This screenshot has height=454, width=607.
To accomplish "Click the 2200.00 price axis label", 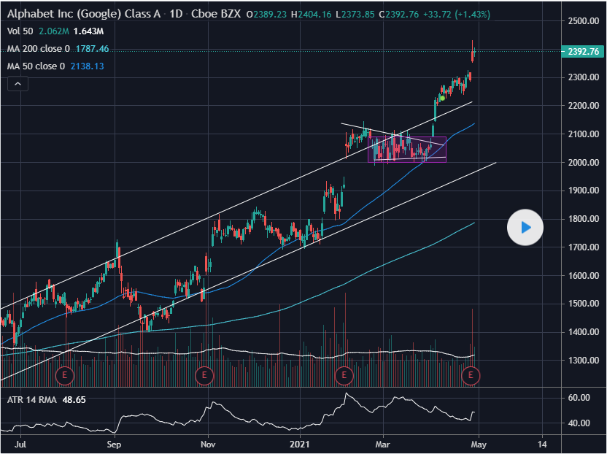I will pos(584,105).
